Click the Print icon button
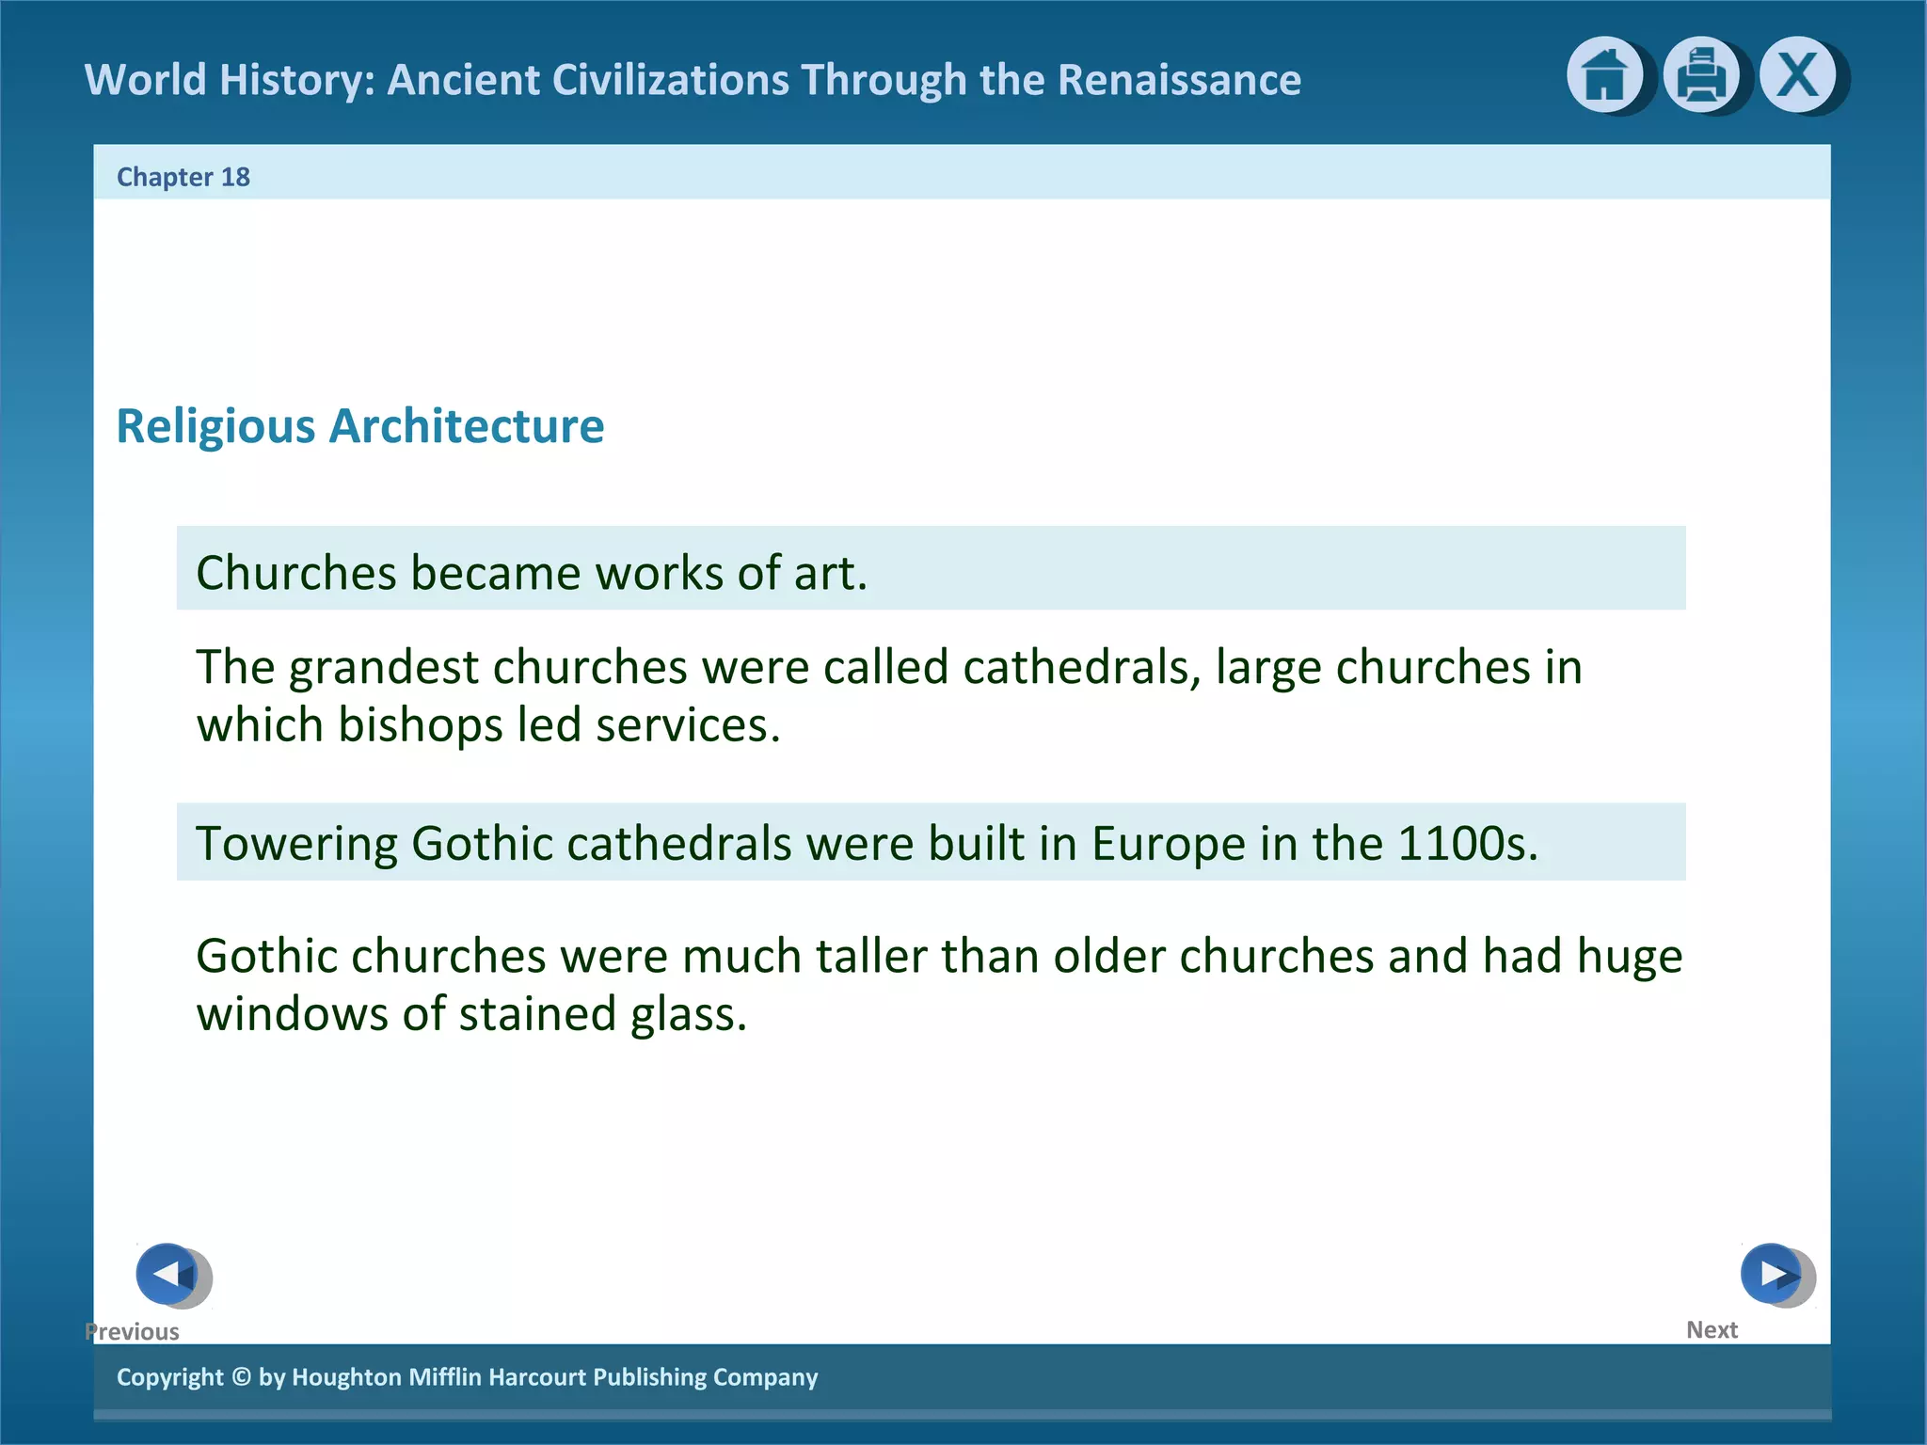Screen dimensions: 1927x1445 1700,75
